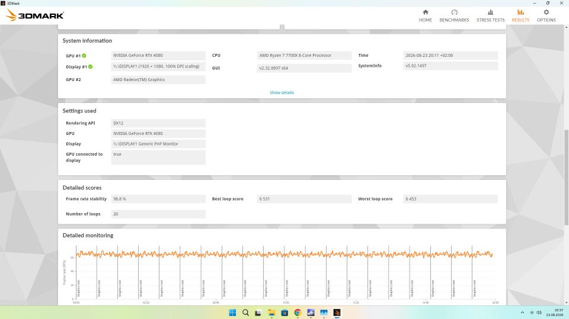Select the DISPLAY1 1920 × 1080 value
The height and width of the screenshot is (319, 569).
158,66
